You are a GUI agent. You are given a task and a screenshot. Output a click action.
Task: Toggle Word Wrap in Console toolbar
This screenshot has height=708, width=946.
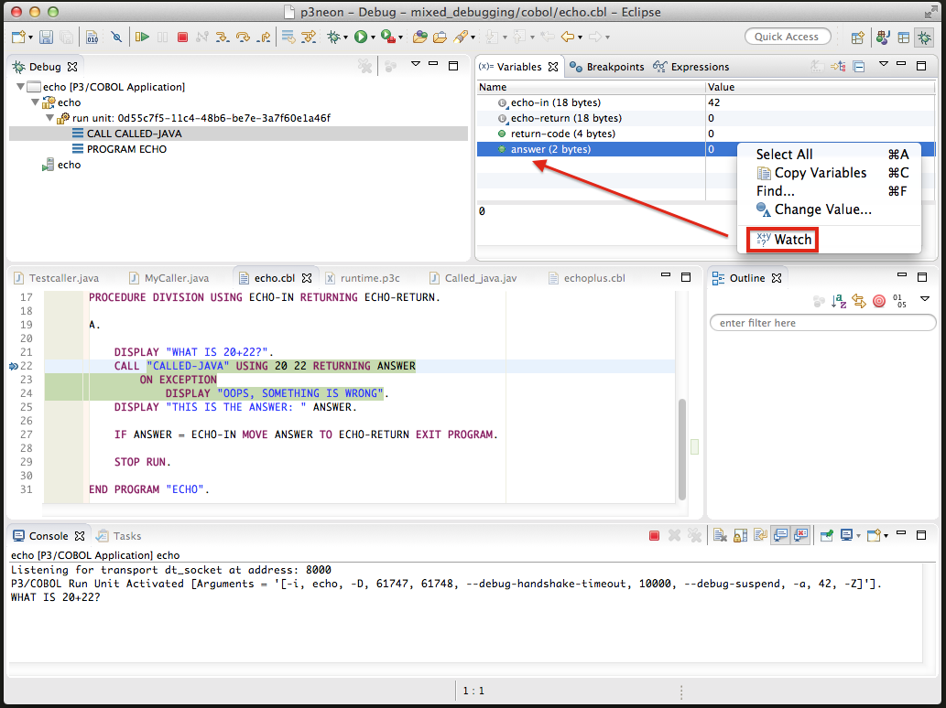(760, 536)
